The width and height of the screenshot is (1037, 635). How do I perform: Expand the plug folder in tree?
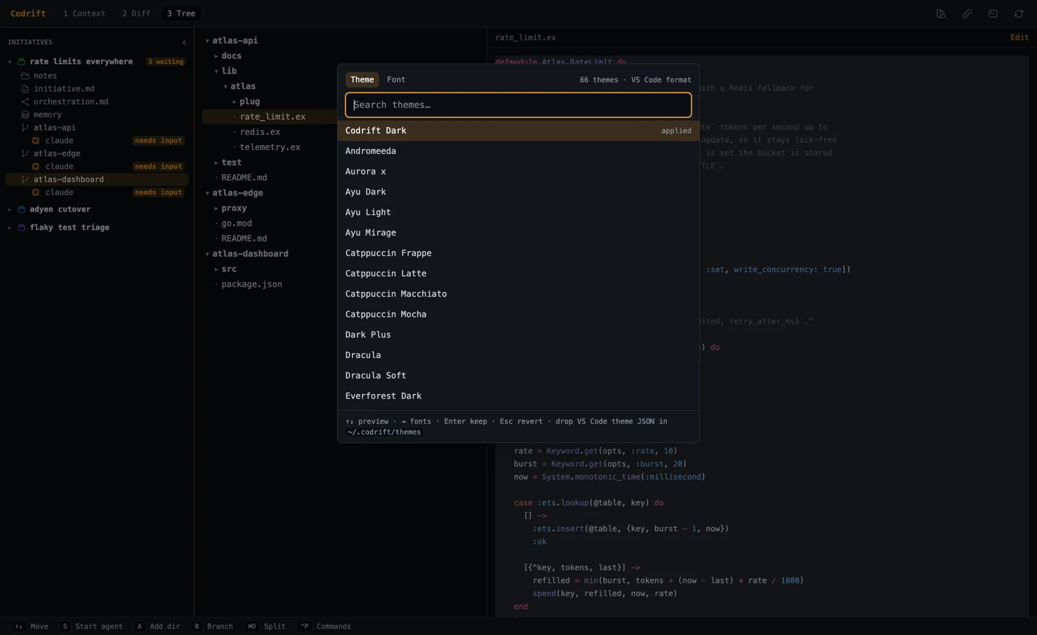coord(234,102)
